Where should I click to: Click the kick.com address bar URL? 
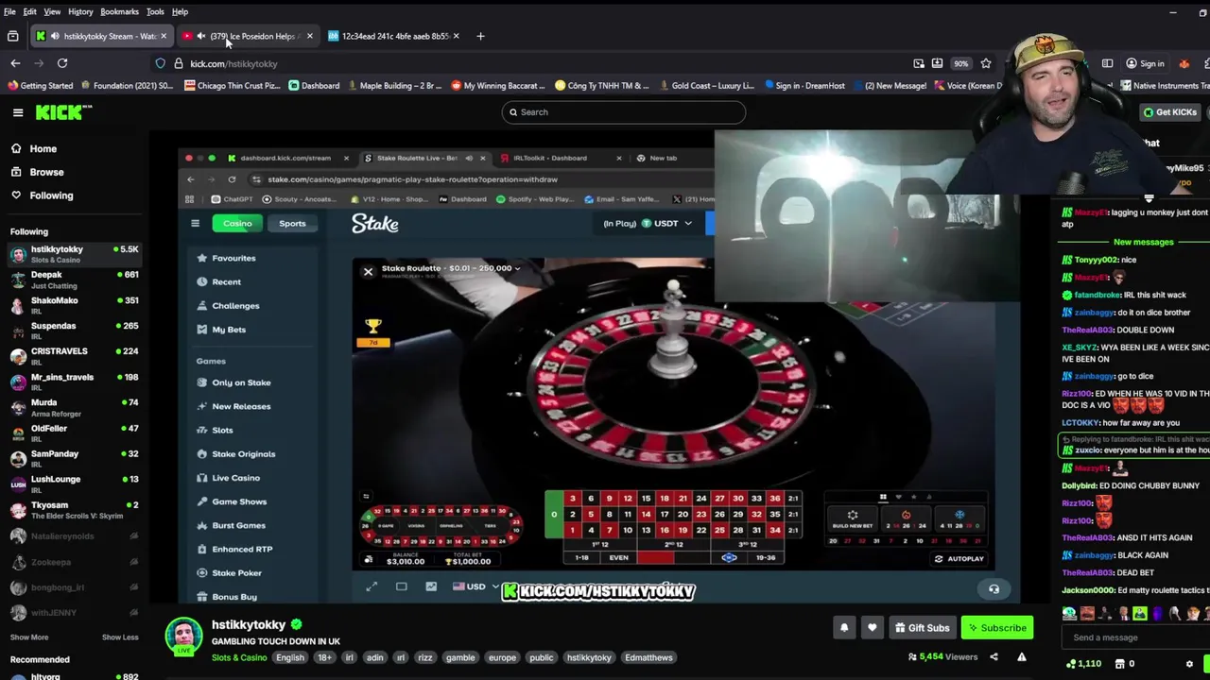click(x=233, y=63)
